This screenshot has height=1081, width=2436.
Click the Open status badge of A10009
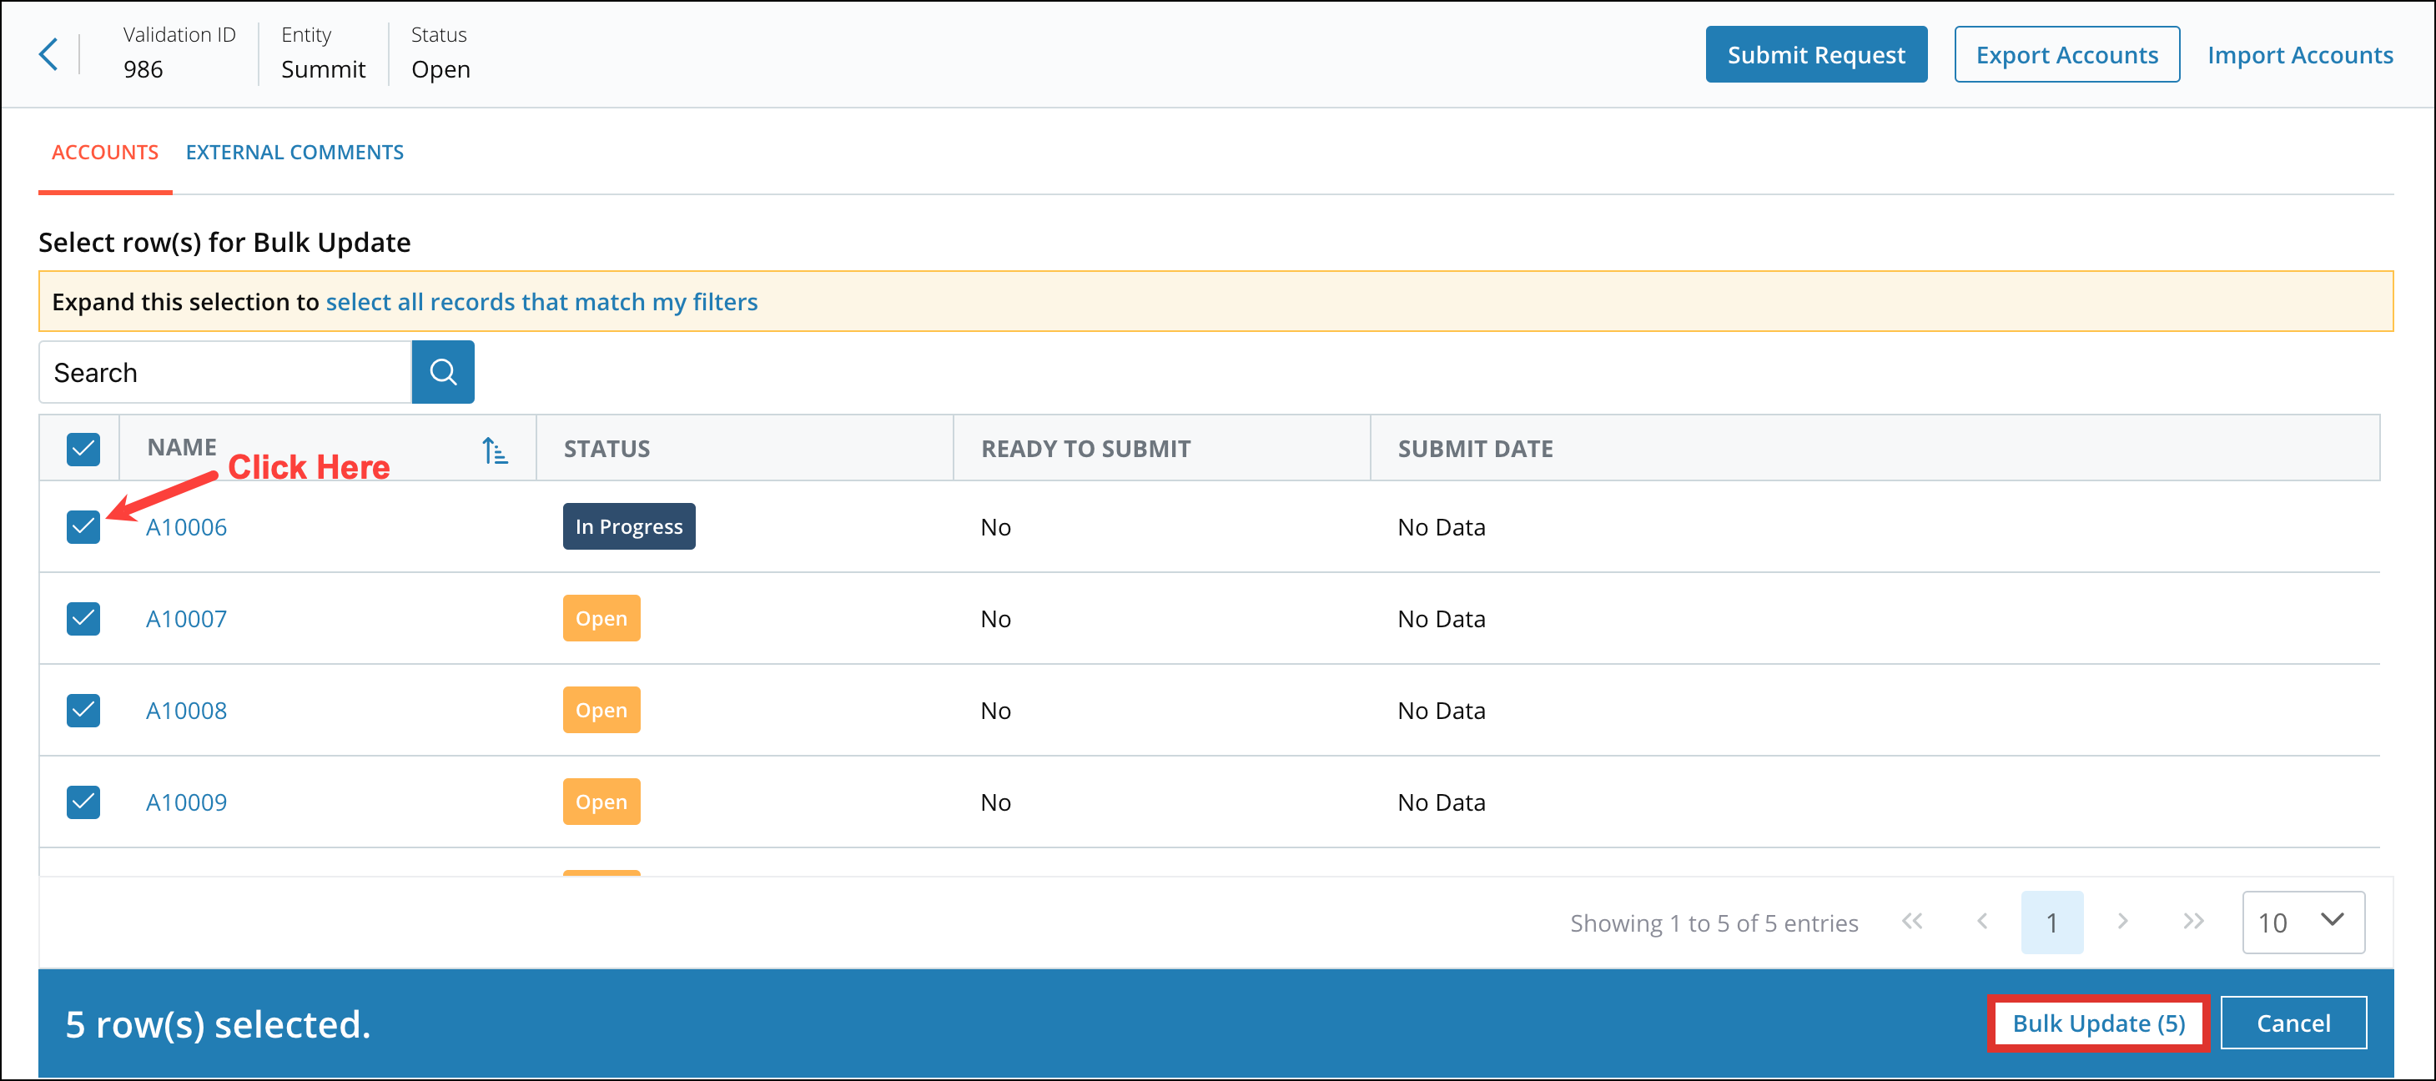[x=601, y=802]
